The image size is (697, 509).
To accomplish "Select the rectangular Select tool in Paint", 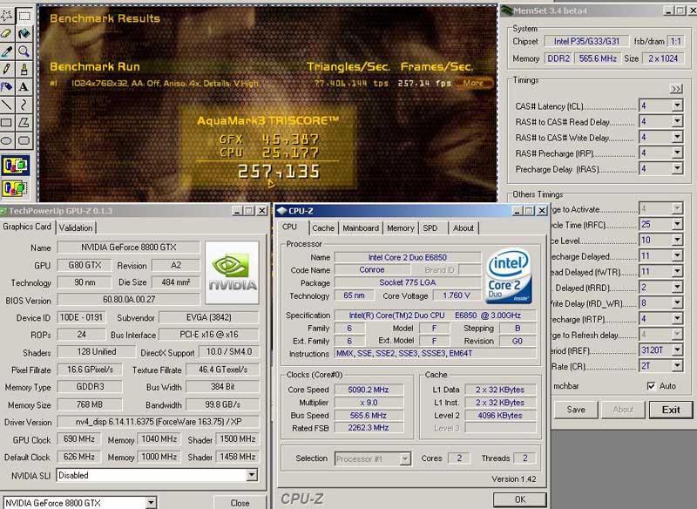I will click(x=24, y=16).
